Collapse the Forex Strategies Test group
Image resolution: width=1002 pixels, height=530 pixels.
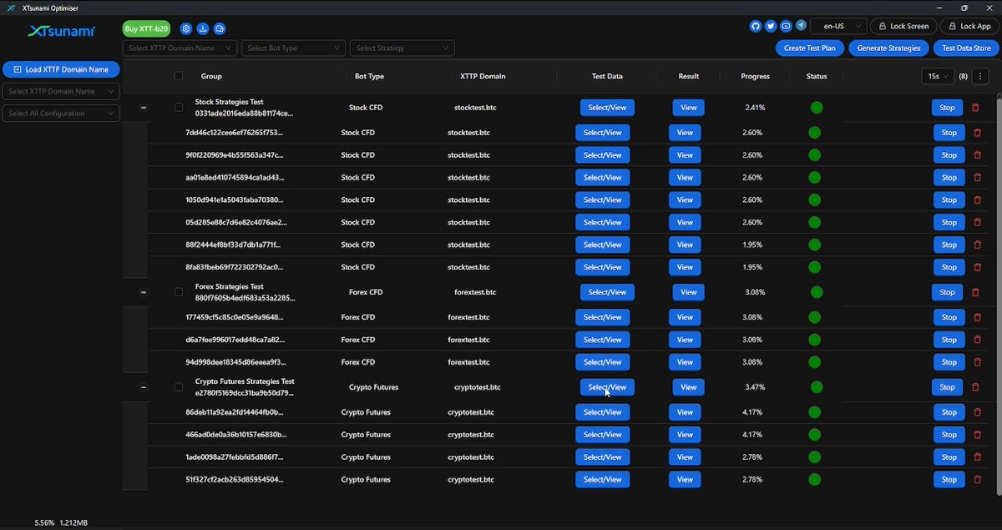coord(144,292)
